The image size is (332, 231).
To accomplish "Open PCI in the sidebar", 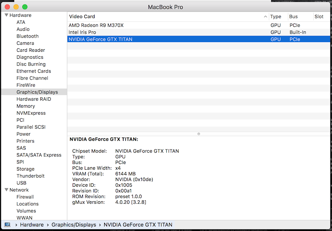I will [x=20, y=120].
